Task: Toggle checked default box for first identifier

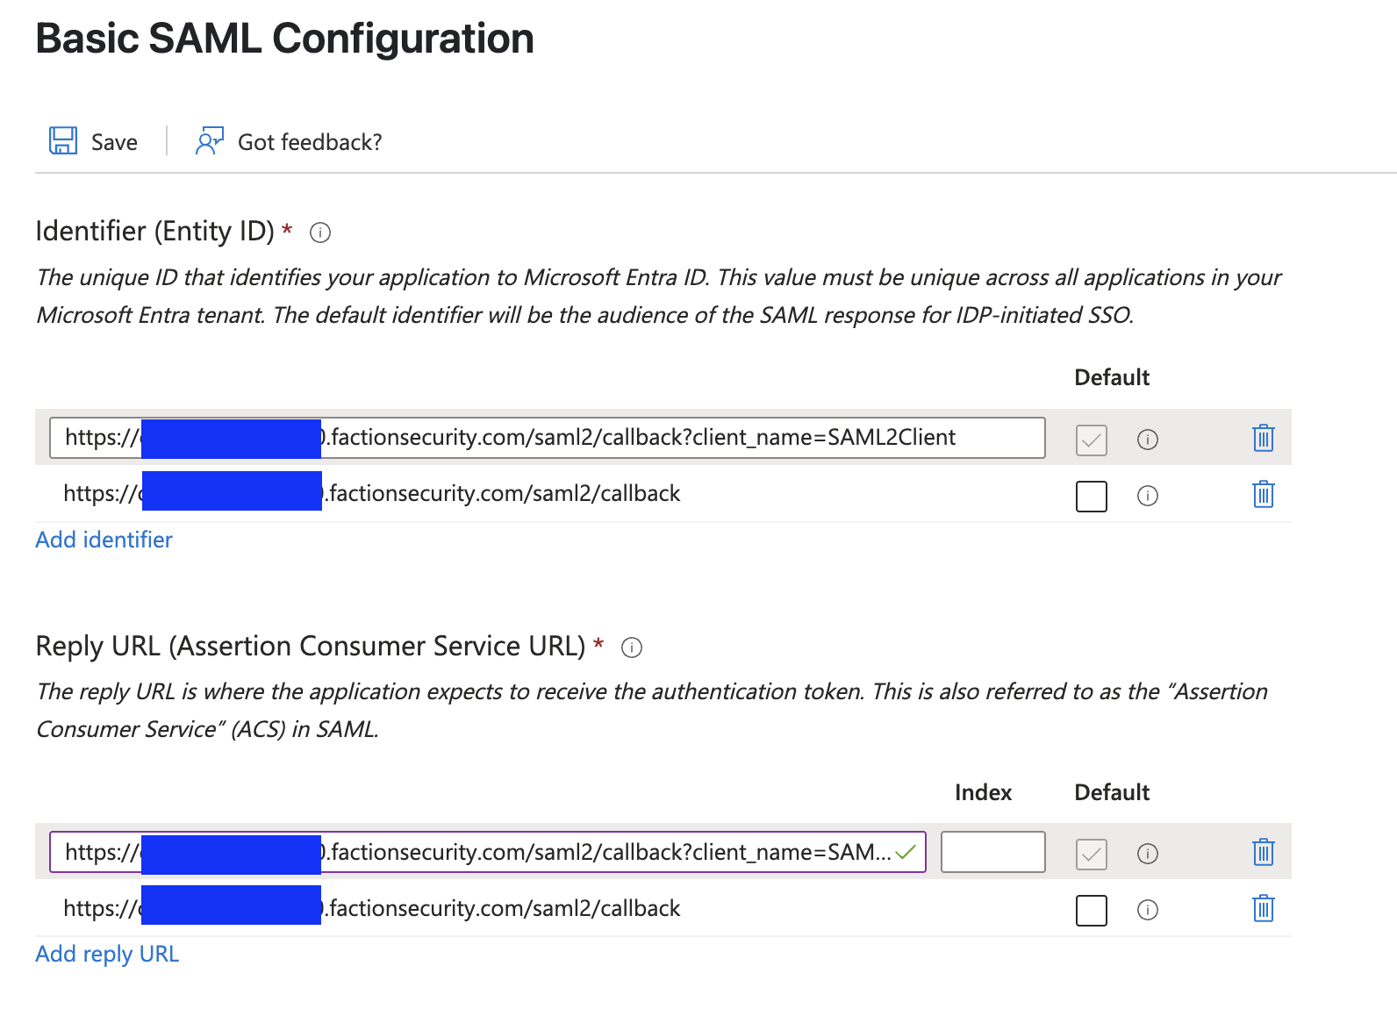Action: click(1092, 440)
